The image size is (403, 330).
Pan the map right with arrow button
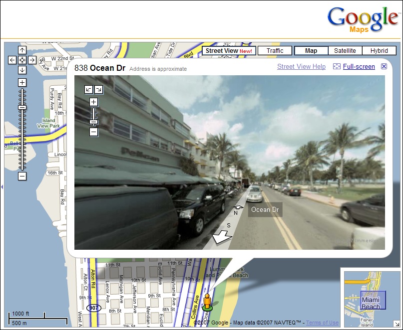coord(32,60)
